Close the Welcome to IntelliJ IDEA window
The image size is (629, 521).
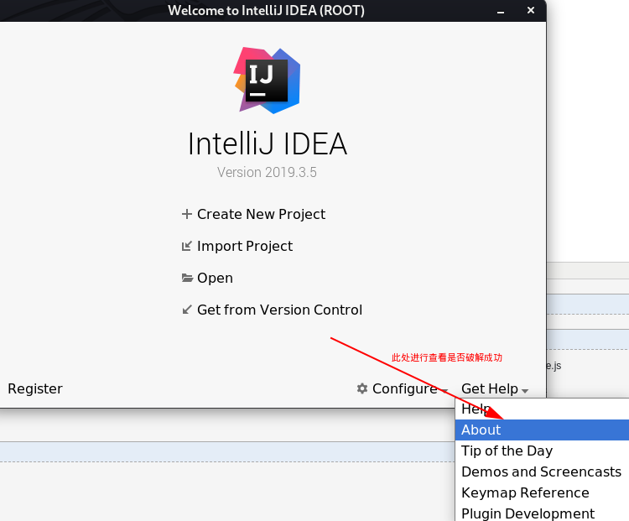coord(530,10)
